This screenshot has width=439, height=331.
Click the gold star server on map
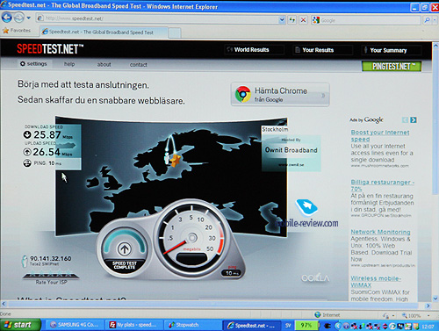tap(176, 160)
